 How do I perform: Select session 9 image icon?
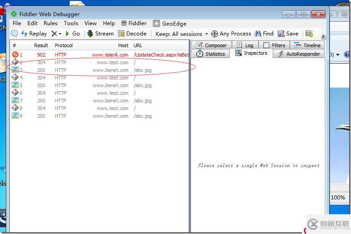(15, 116)
